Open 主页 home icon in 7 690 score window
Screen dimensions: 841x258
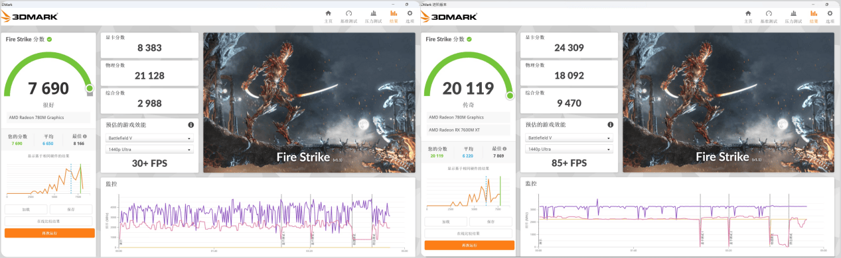328,13
